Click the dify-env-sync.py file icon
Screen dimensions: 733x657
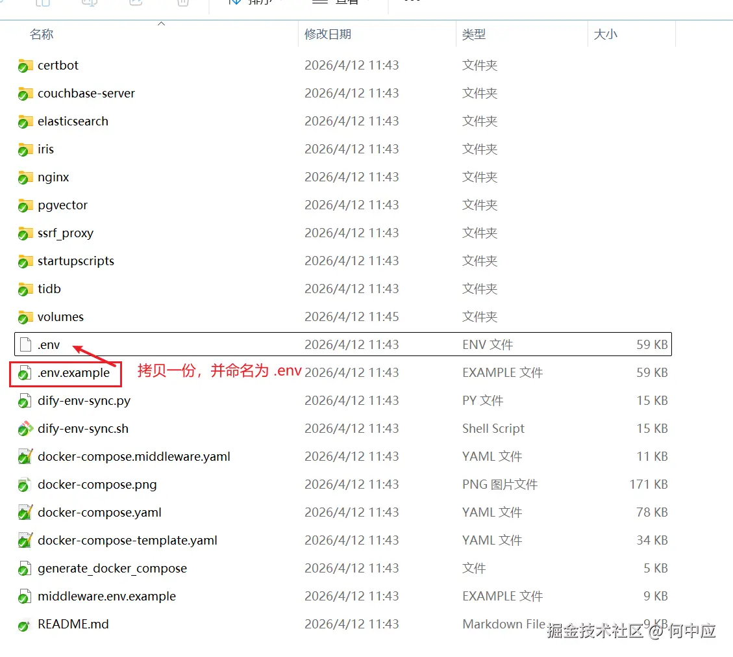(25, 401)
